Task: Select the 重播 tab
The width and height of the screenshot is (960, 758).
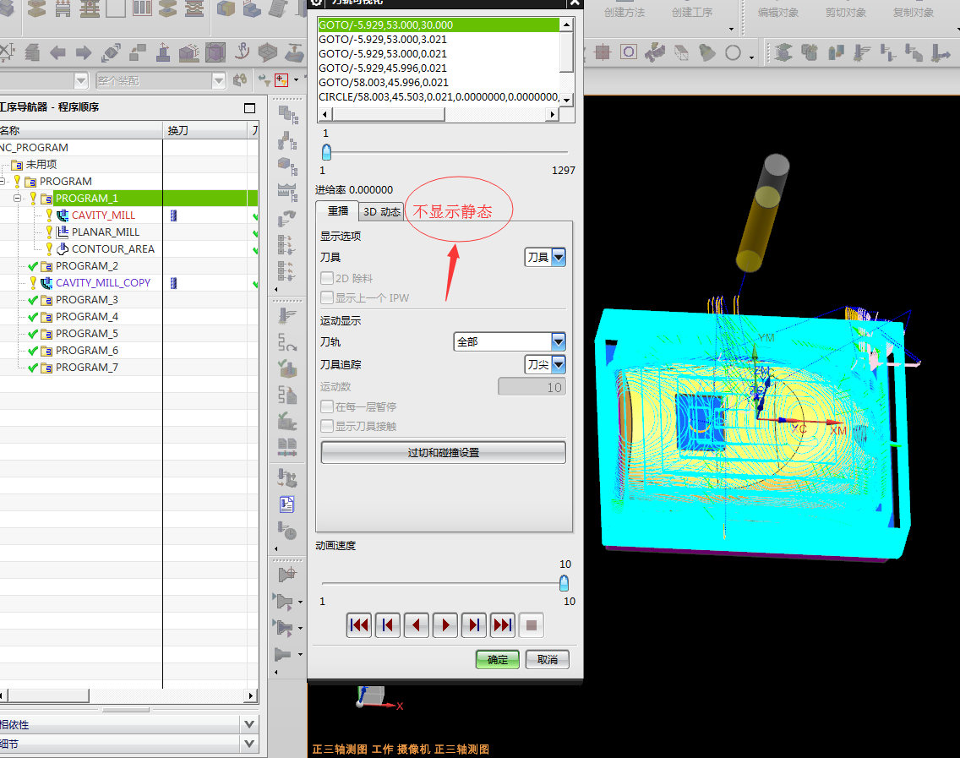Action: 338,211
